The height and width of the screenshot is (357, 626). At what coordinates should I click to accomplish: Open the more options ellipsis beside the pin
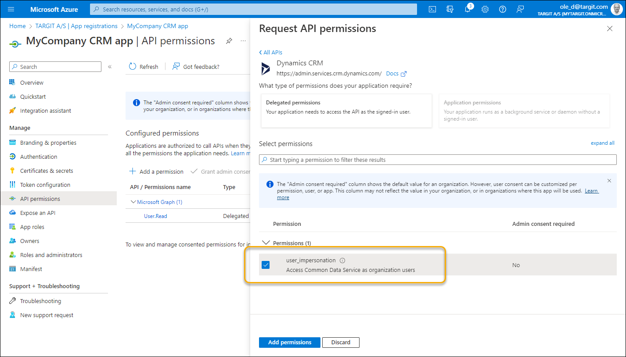pos(243,41)
